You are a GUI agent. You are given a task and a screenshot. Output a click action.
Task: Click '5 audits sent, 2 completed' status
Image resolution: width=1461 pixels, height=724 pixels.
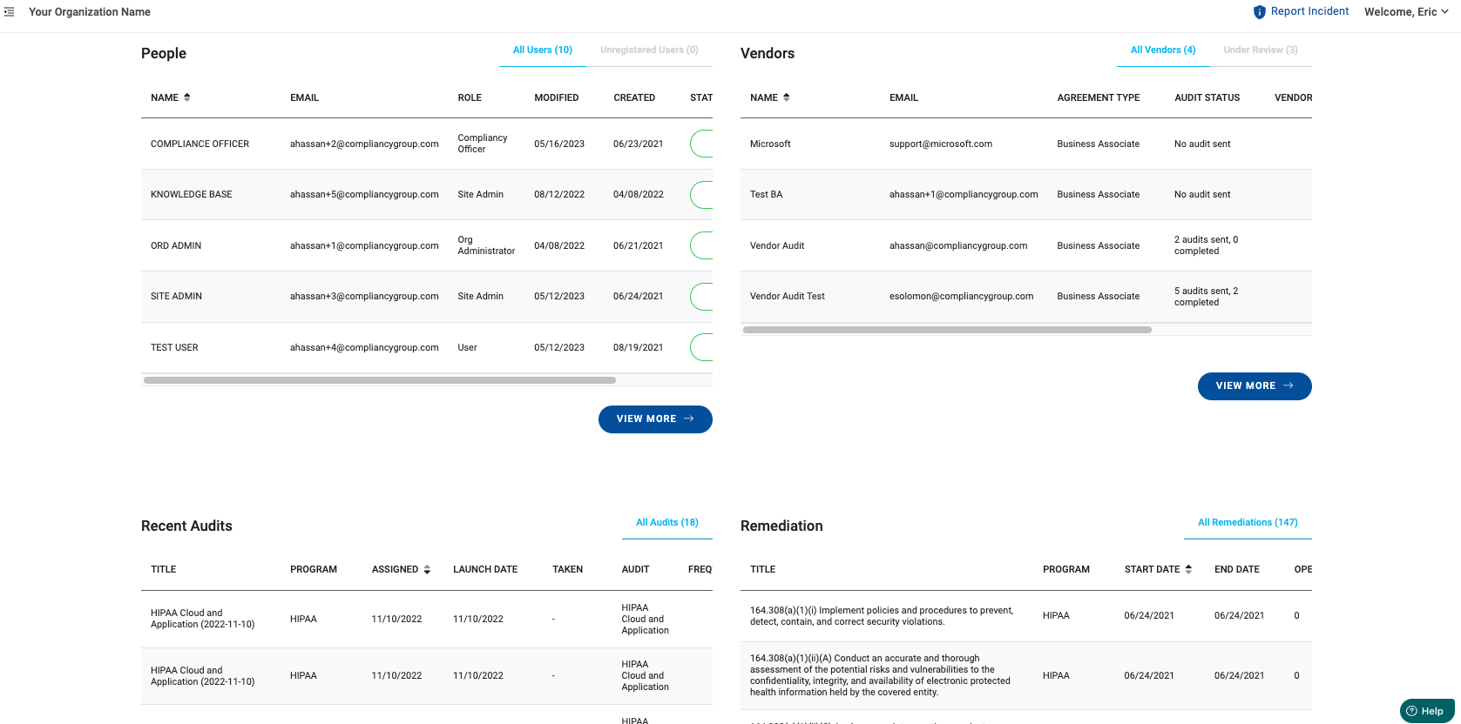(x=1206, y=297)
